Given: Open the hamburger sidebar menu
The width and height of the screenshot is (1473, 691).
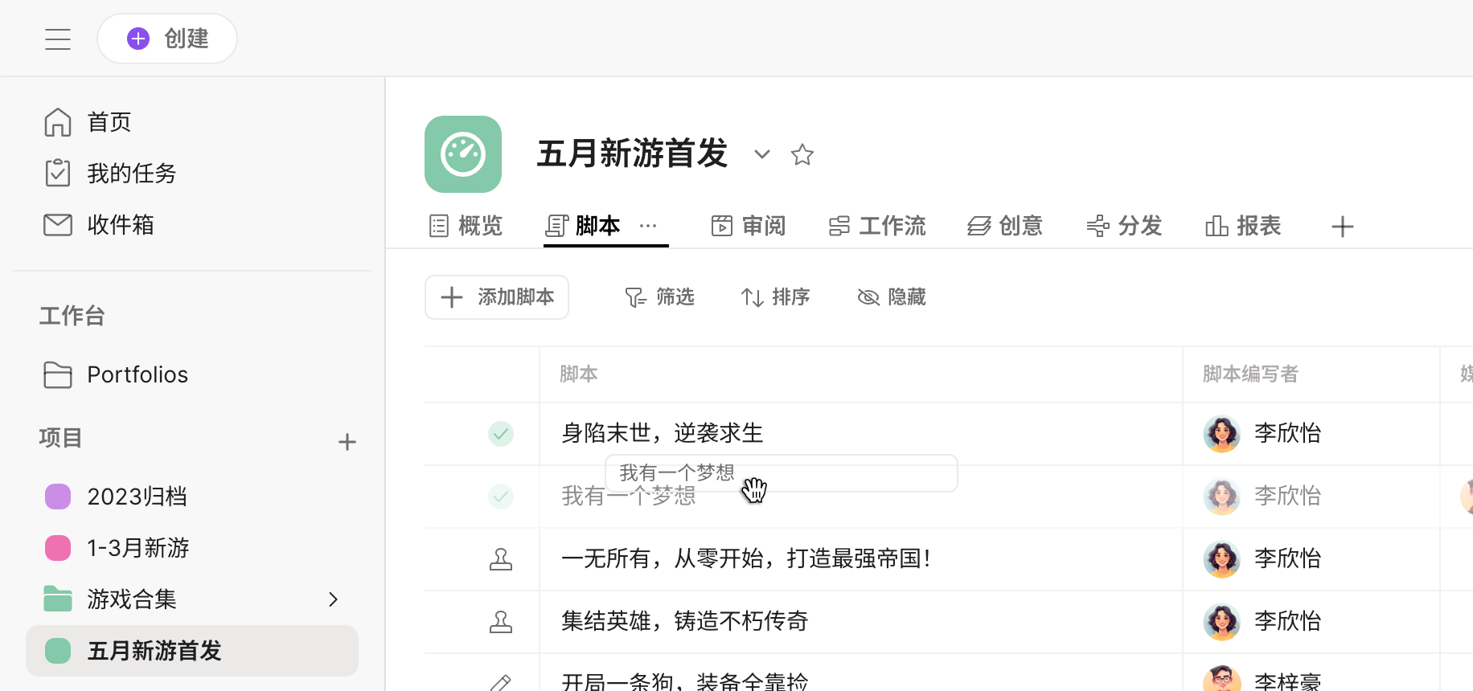Looking at the screenshot, I should tap(58, 39).
